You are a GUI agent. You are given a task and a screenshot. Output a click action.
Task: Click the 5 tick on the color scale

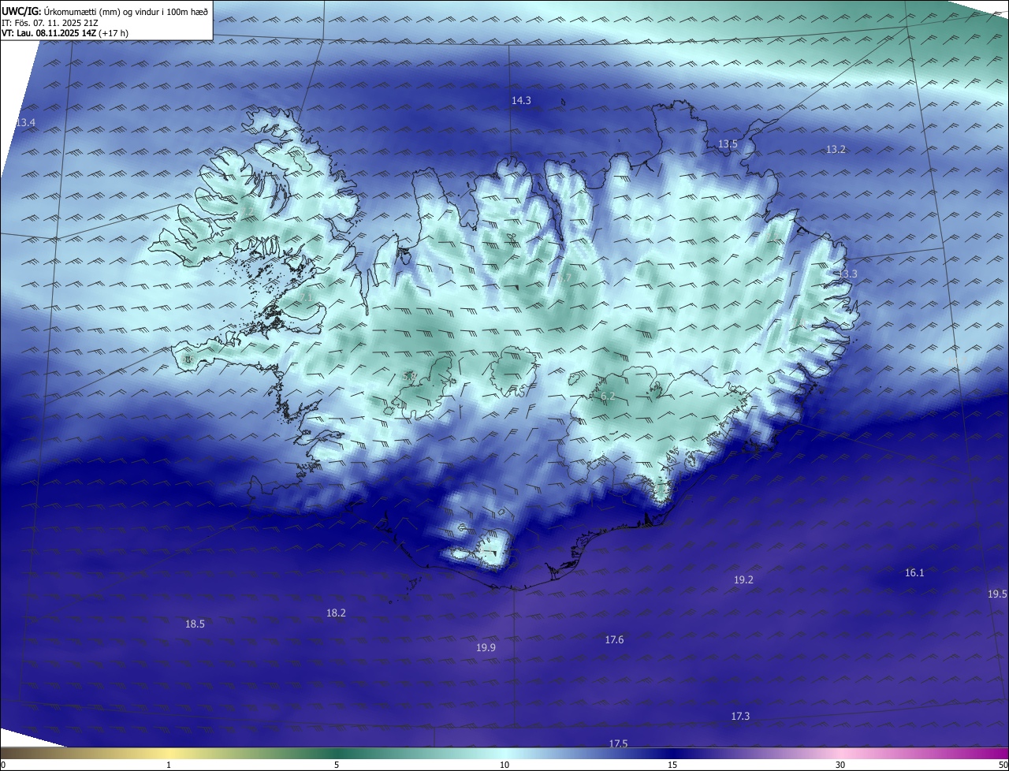pos(337,765)
